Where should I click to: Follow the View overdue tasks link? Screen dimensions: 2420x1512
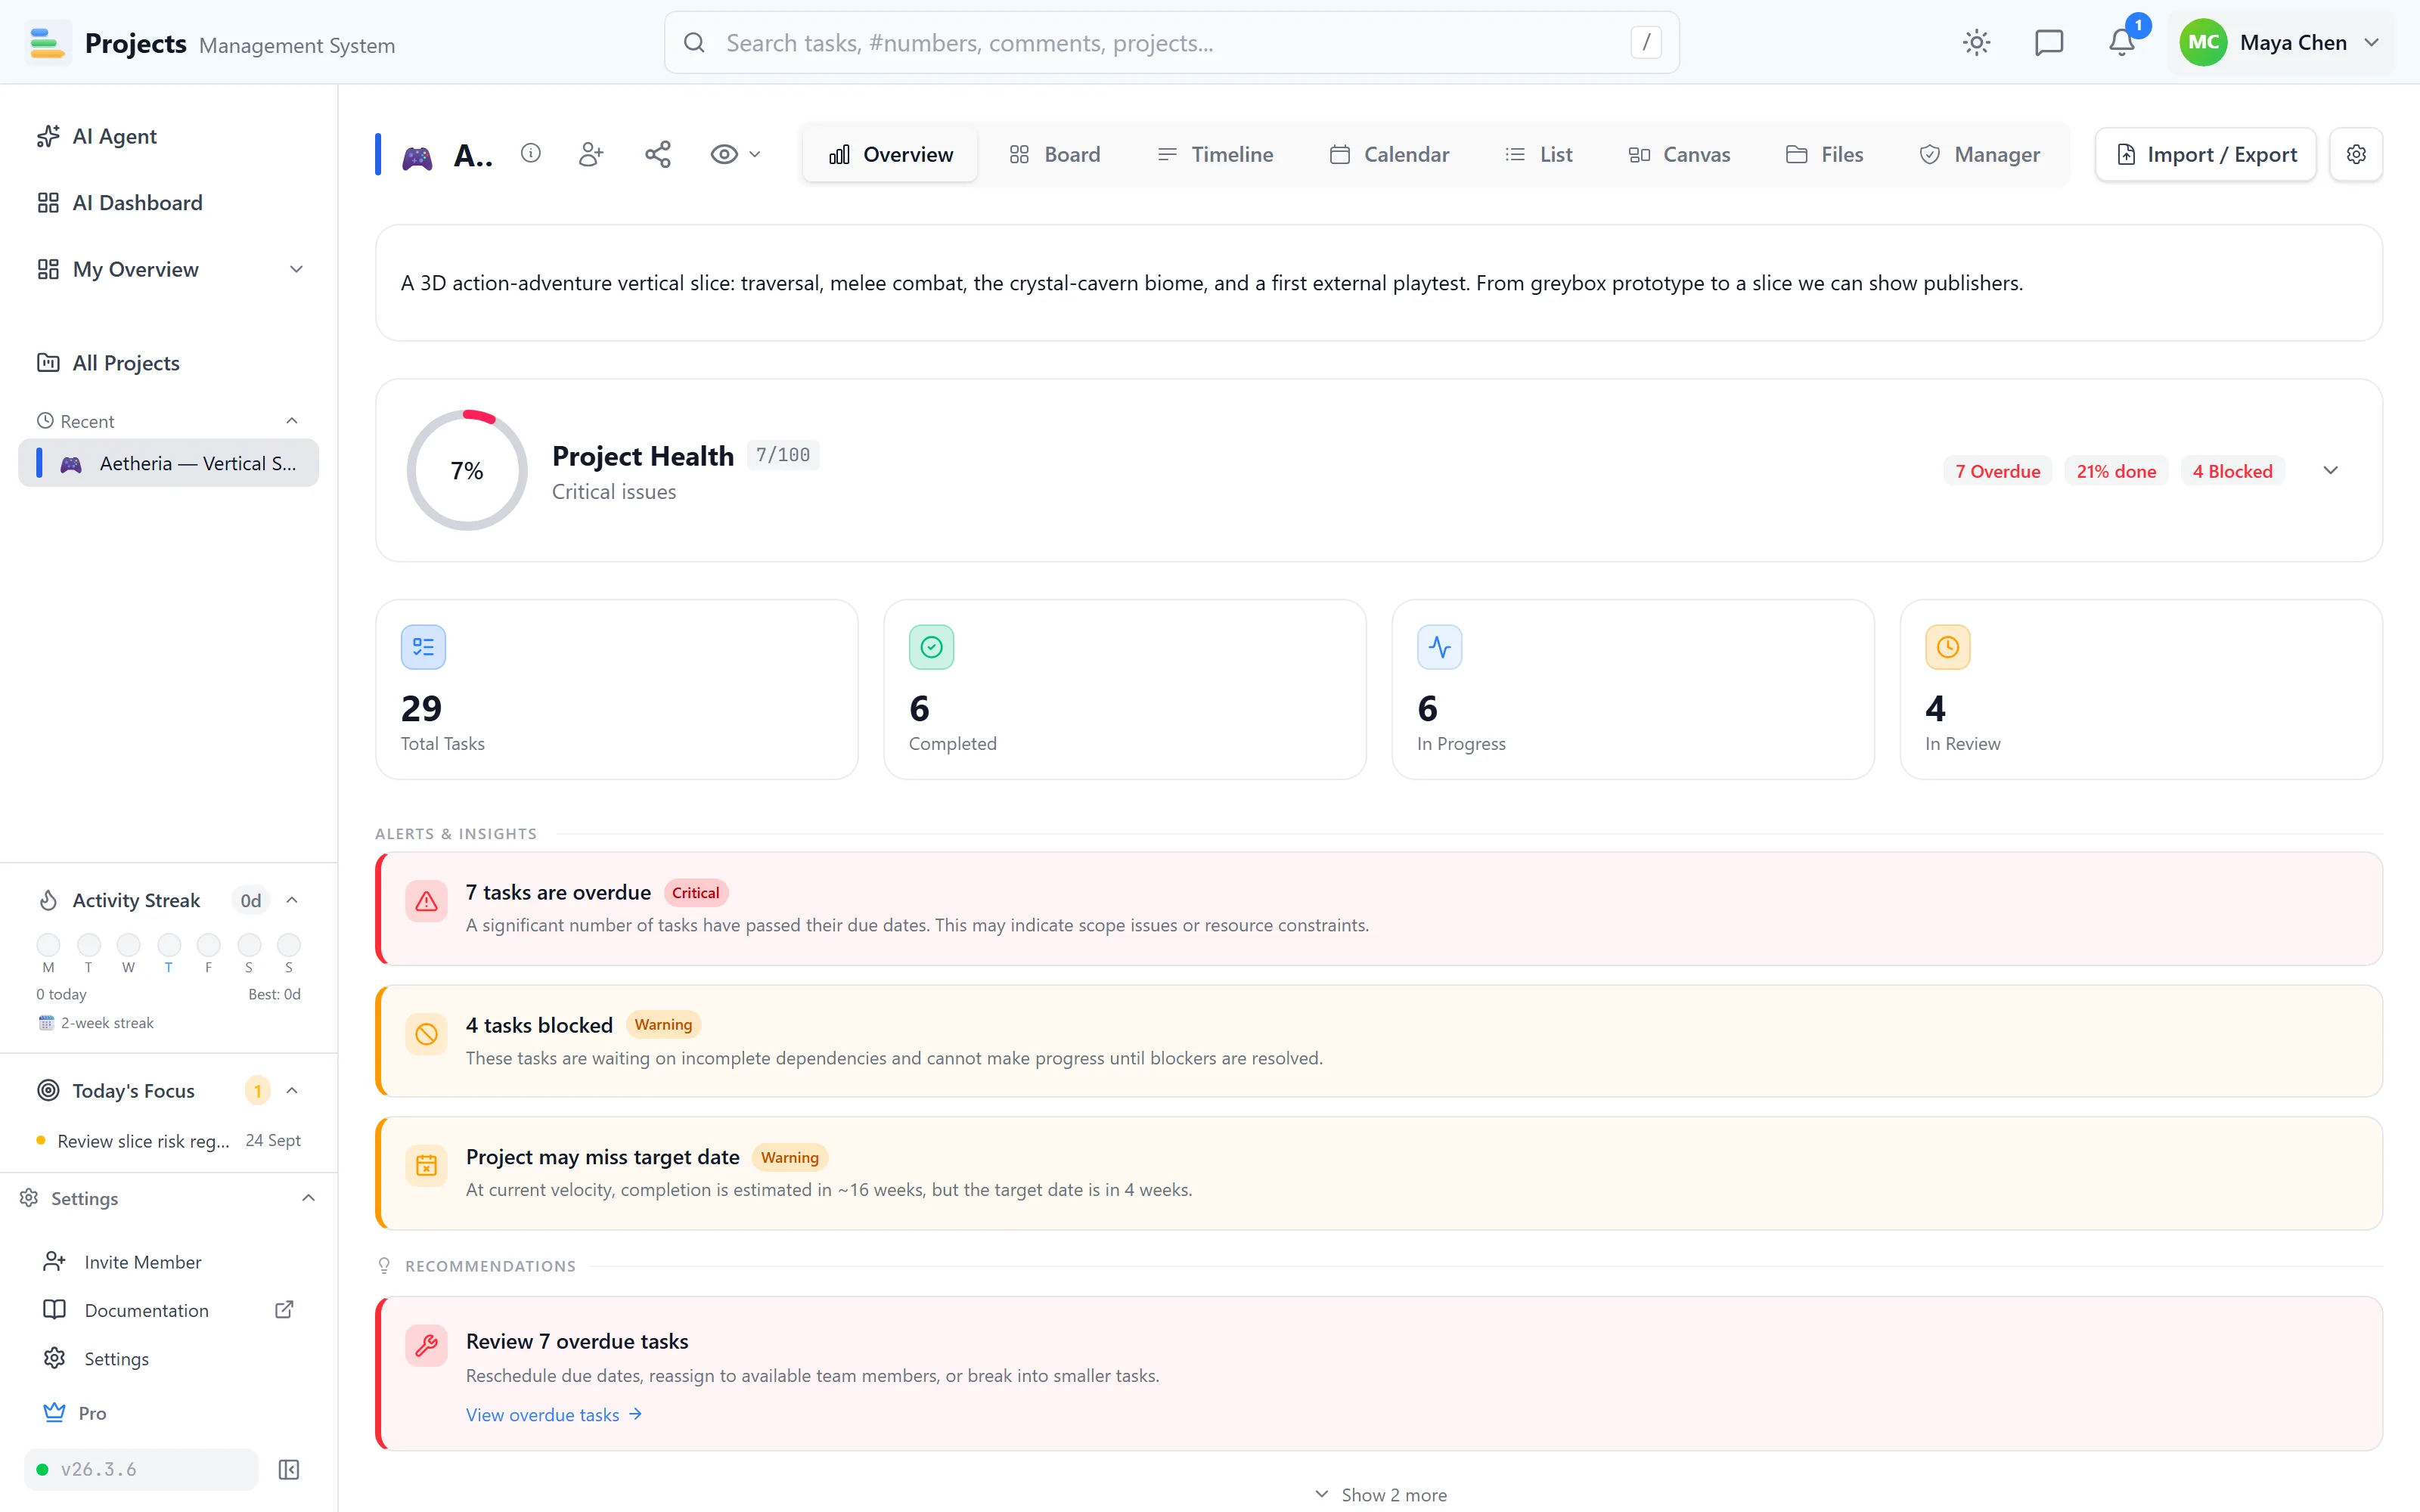click(554, 1414)
